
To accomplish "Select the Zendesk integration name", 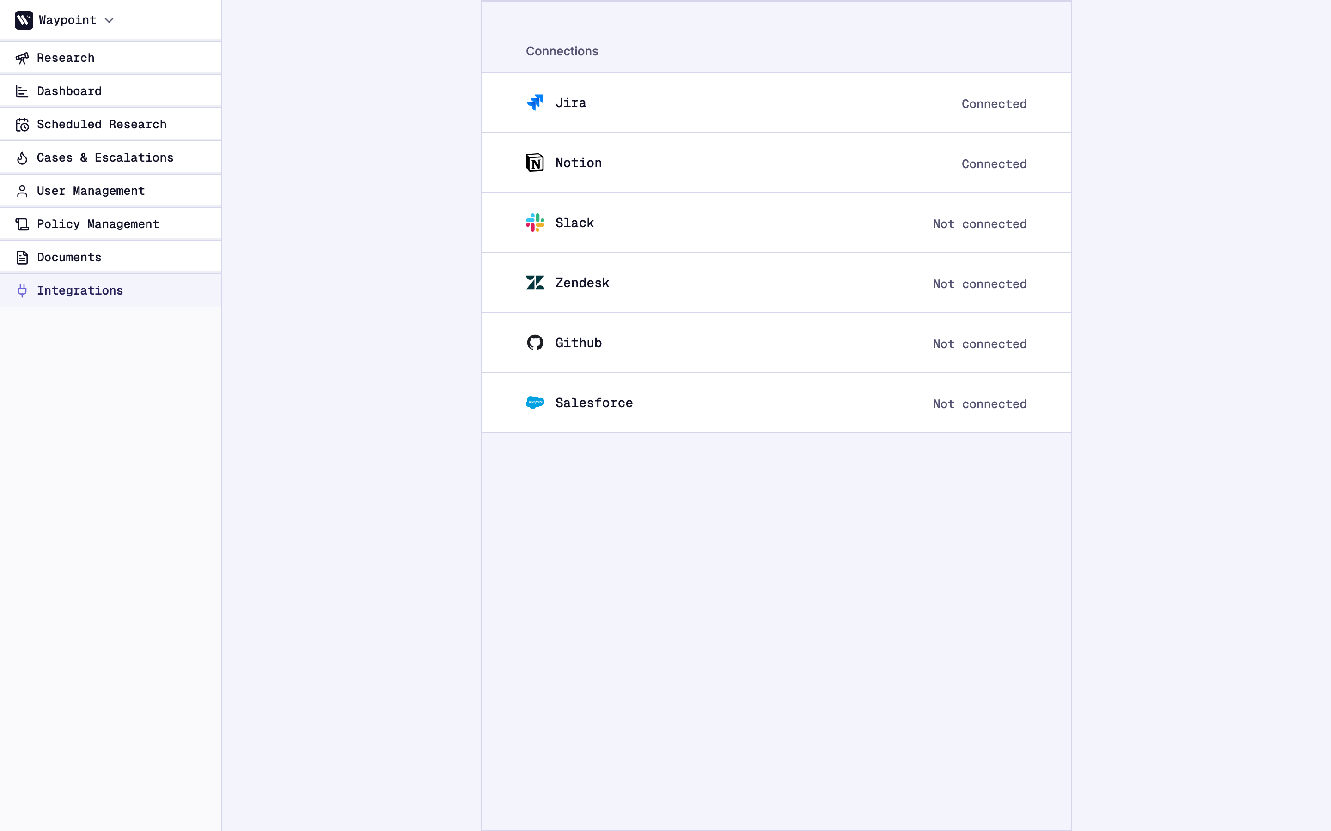I will click(582, 283).
